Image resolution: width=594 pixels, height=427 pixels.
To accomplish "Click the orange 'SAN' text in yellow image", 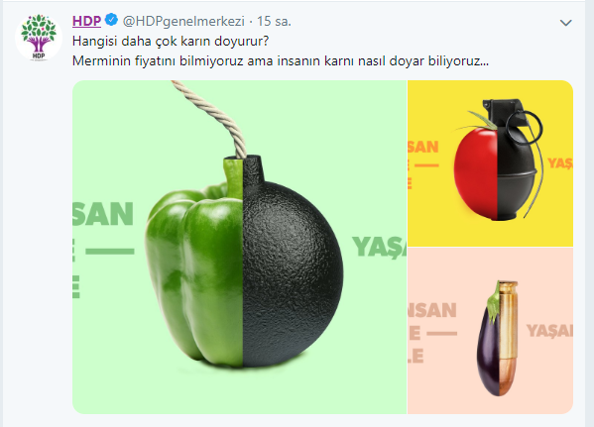I will coord(423,147).
